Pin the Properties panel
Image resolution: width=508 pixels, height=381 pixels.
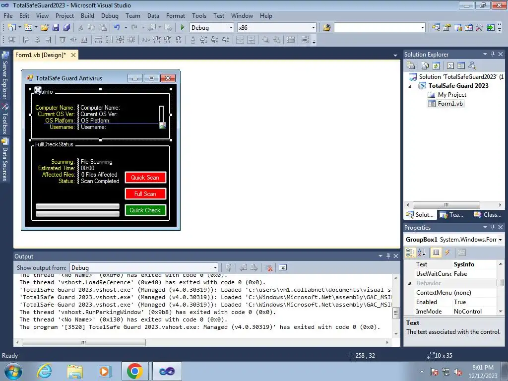pyautogui.click(x=493, y=227)
